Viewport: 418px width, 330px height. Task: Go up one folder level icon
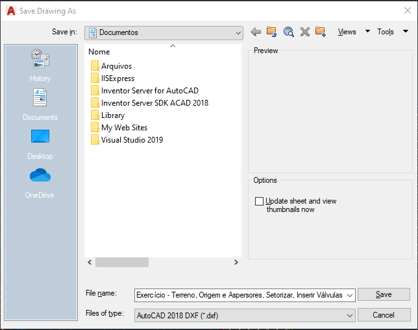[272, 32]
